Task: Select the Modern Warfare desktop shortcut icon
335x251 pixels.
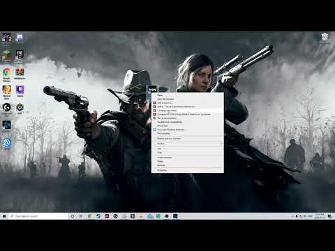Action: [x=152, y=89]
